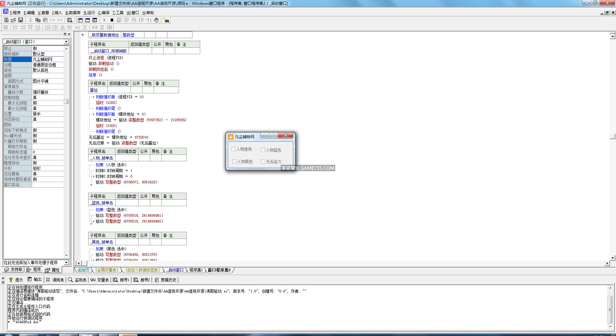Click the hand breakpoint icon

[156, 20]
